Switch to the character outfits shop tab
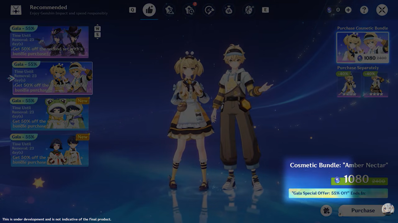398x223 pixels. coord(170,10)
